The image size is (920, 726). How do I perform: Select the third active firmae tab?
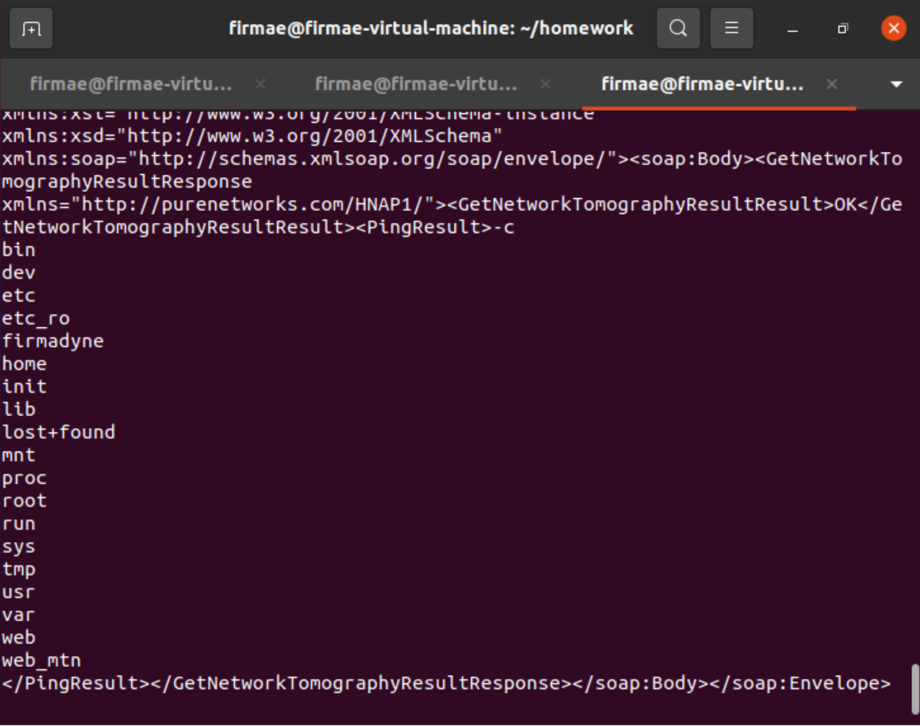point(702,84)
